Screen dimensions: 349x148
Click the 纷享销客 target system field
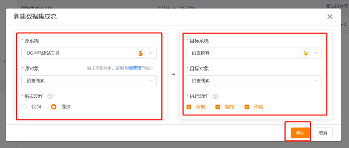coord(254,53)
